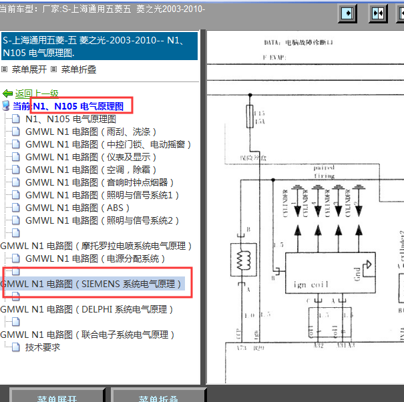The width and height of the screenshot is (404, 402).
Task: Open GMWL N1 电路图（雨刮、洗涤）
Action: [91, 132]
